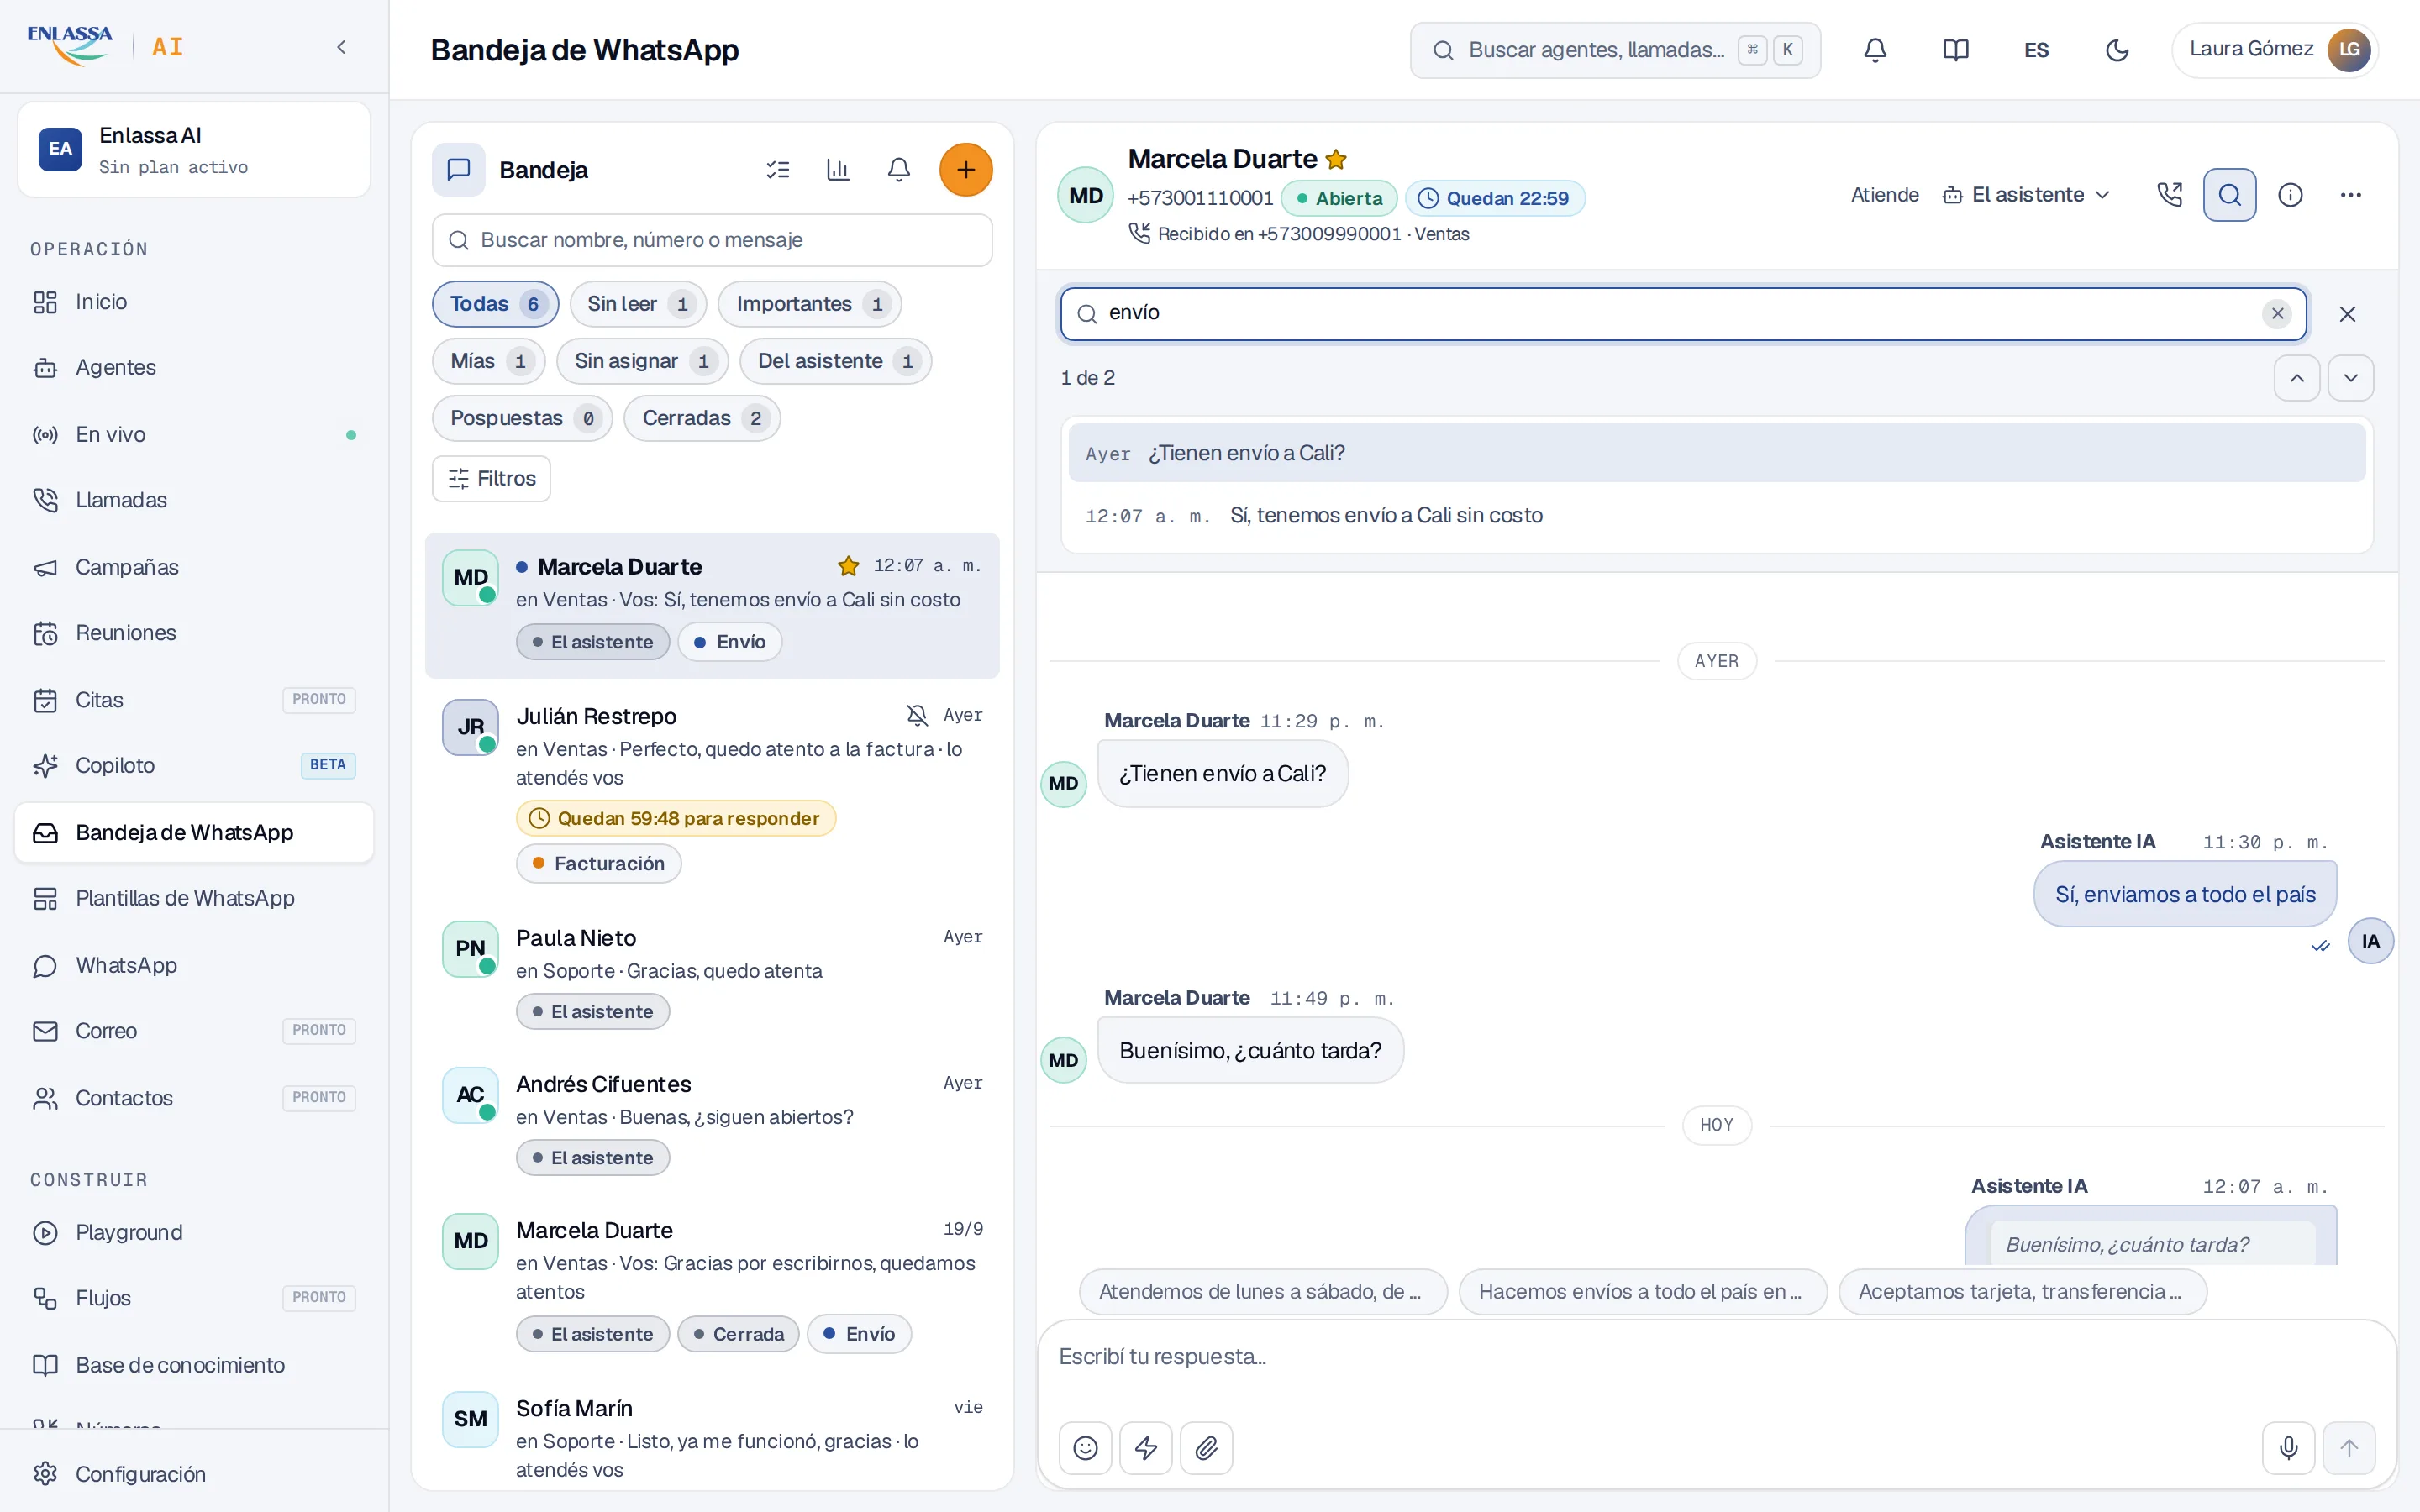Click the attach file paperclip icon

[x=1206, y=1447]
